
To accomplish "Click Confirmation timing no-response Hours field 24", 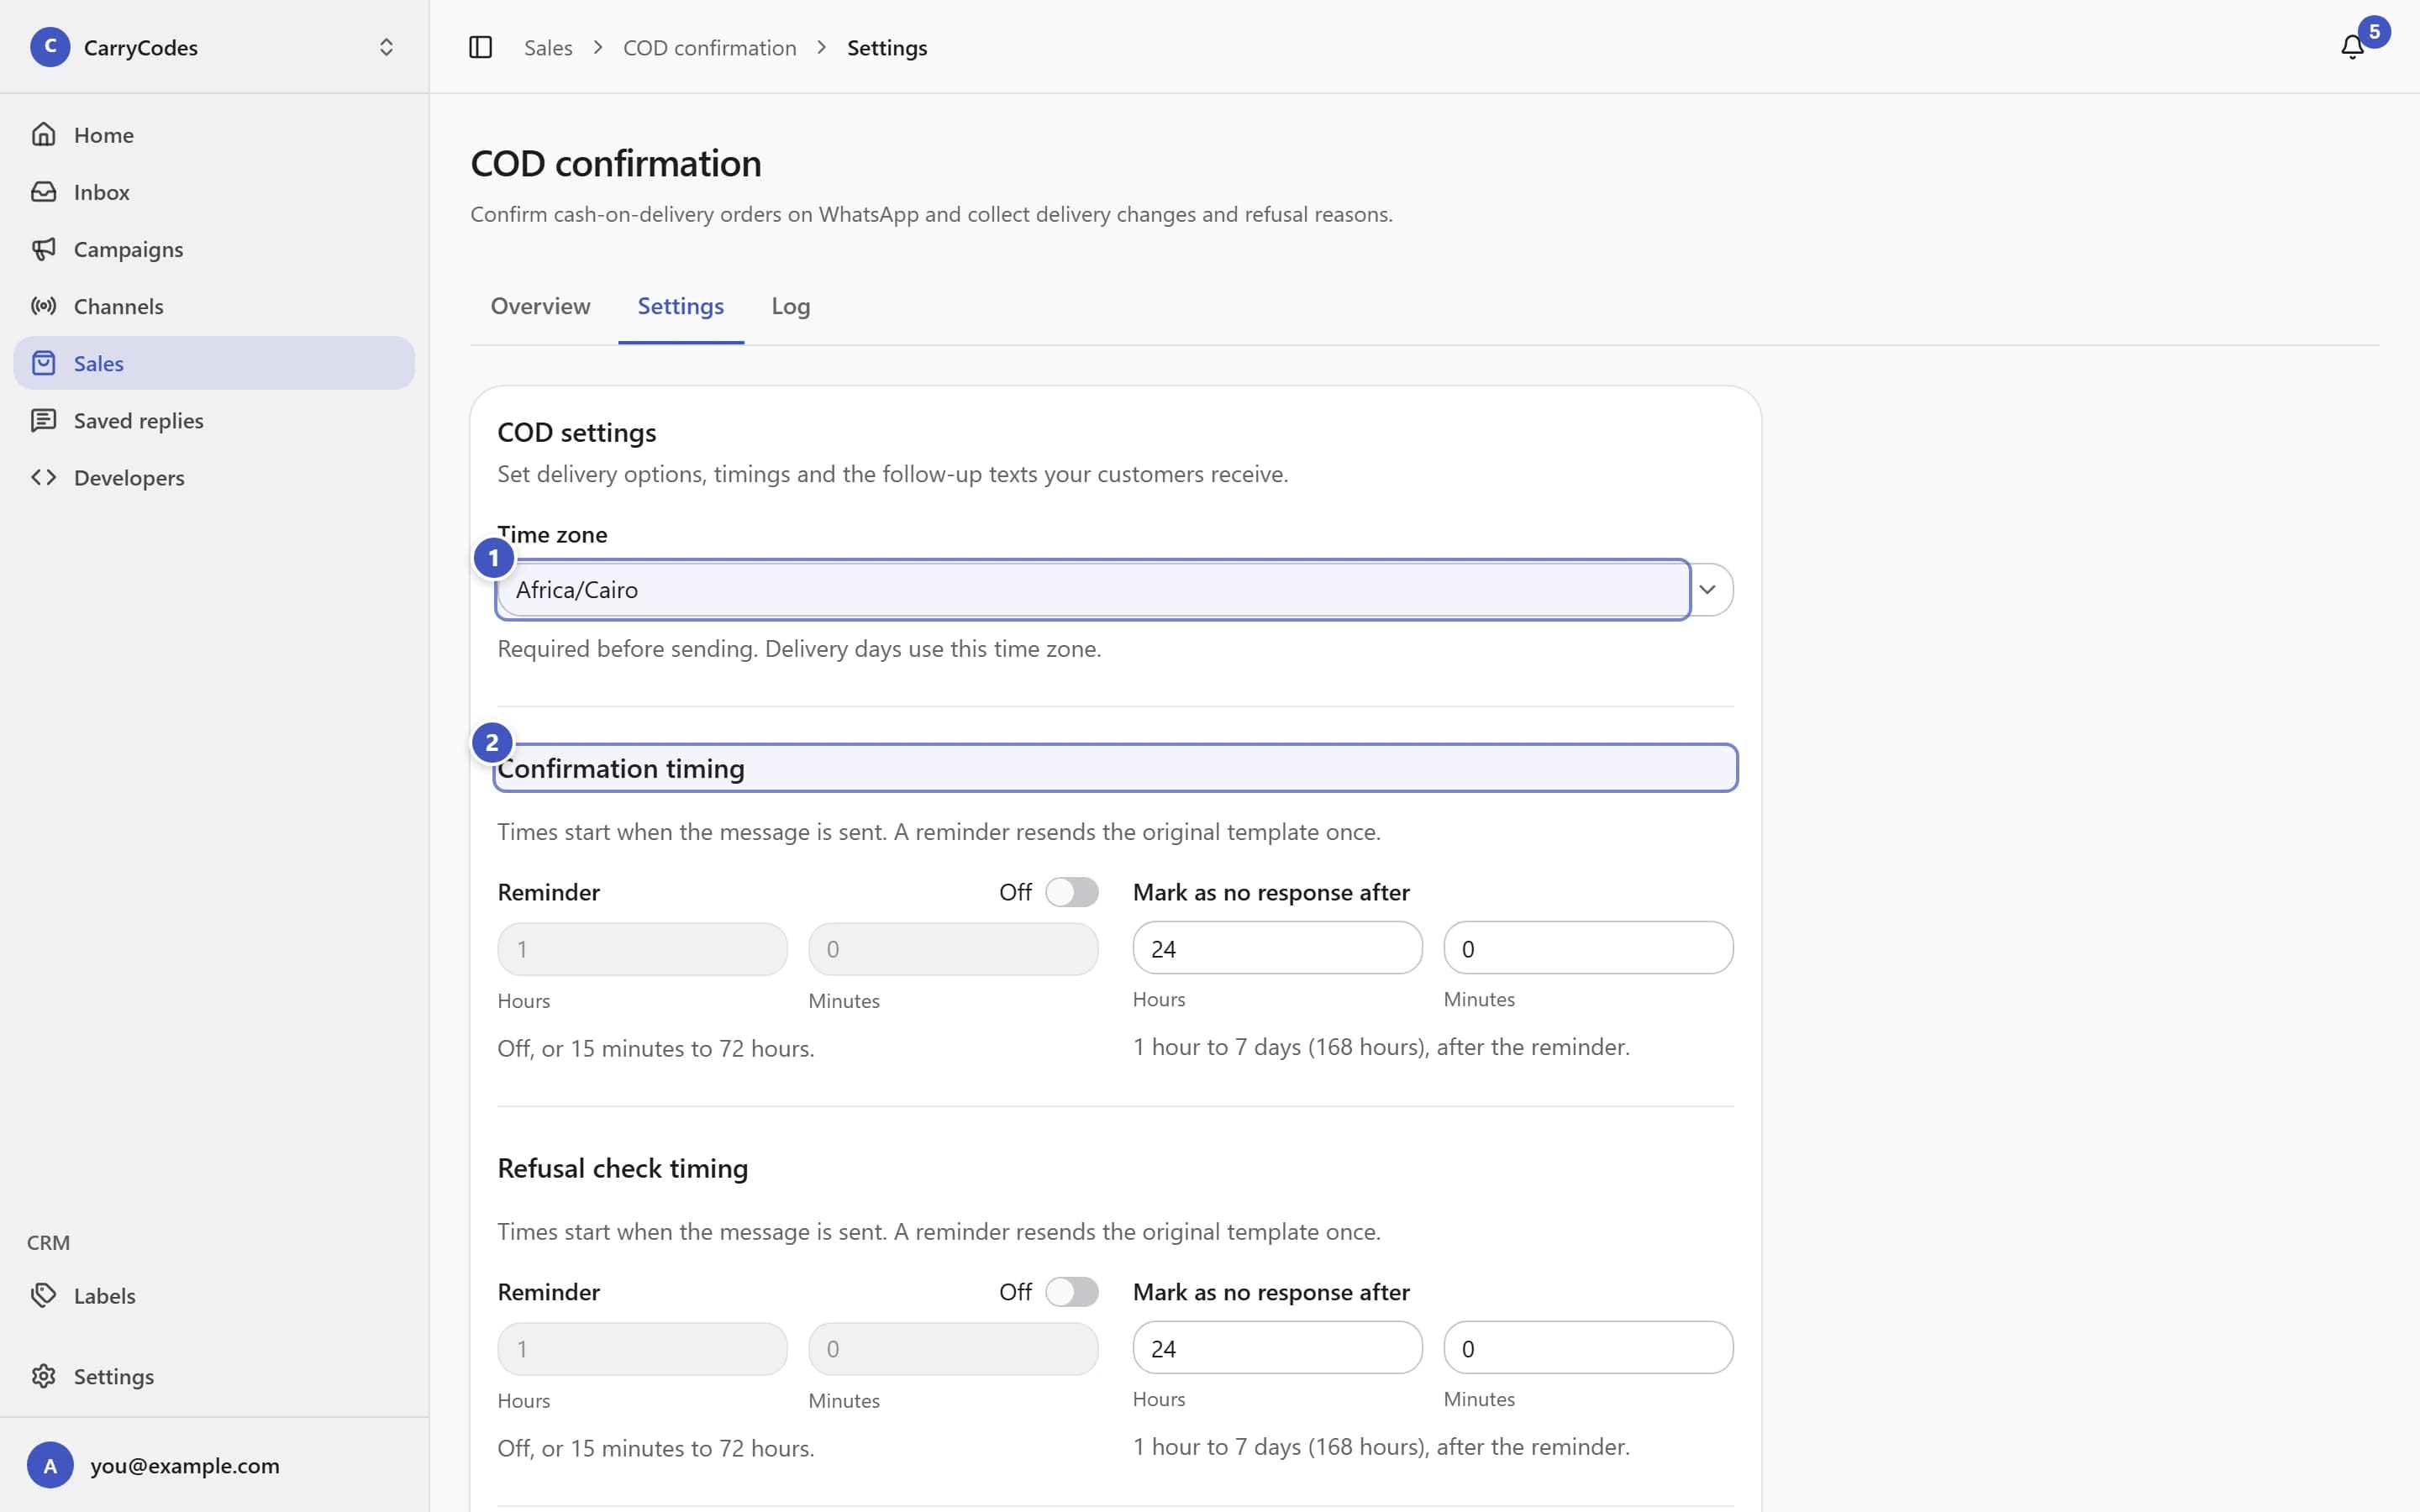I will [x=1277, y=948].
